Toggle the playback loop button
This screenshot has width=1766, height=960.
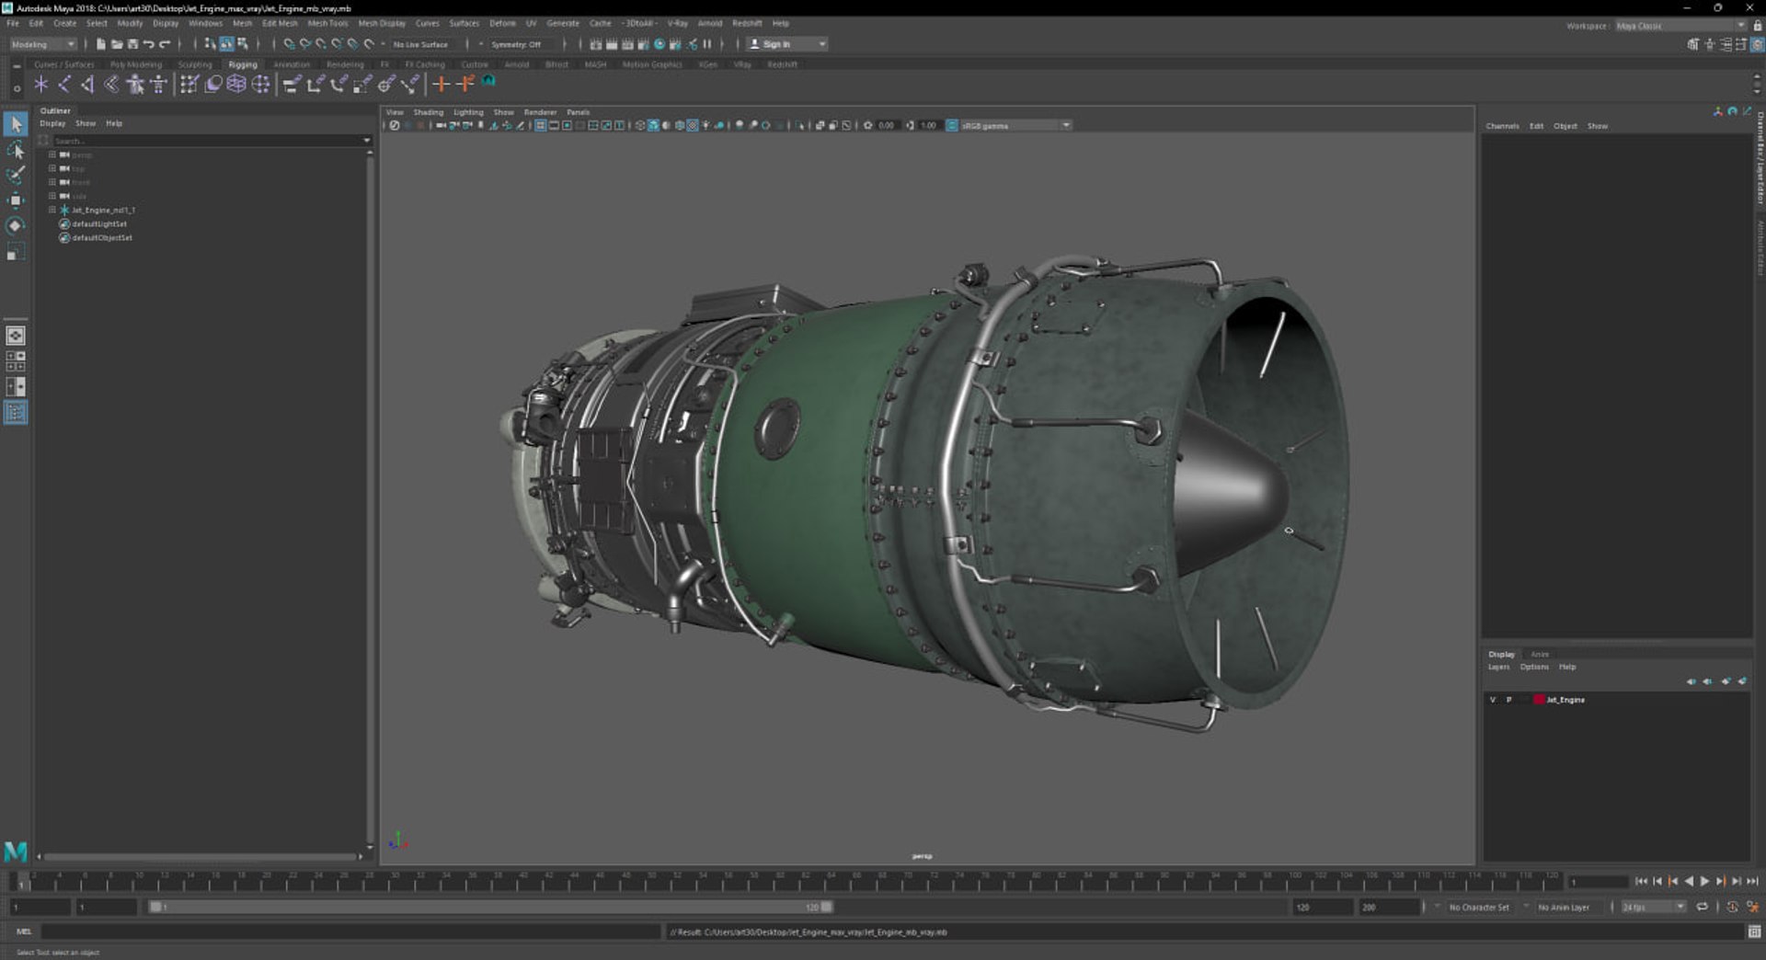pos(1703,907)
